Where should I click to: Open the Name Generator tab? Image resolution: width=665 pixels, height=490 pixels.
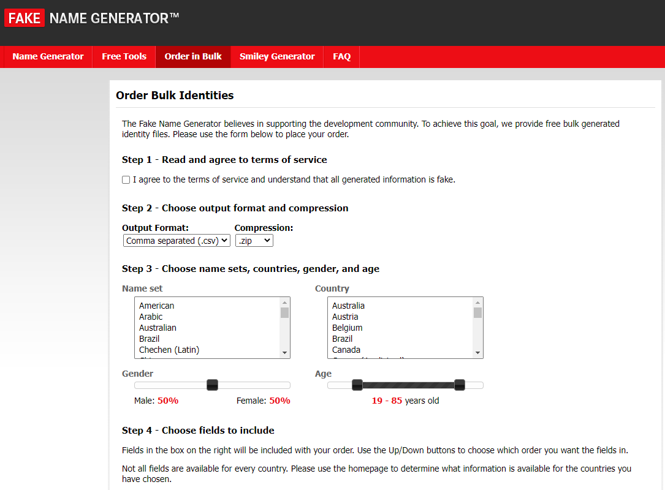tap(48, 56)
